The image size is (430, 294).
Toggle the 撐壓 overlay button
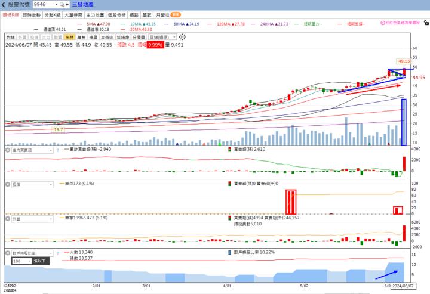(93, 37)
